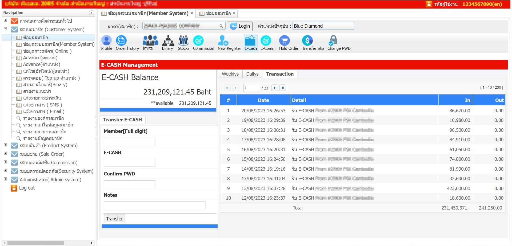
Task: Collapse the Navigation panel
Action: coord(91,13)
